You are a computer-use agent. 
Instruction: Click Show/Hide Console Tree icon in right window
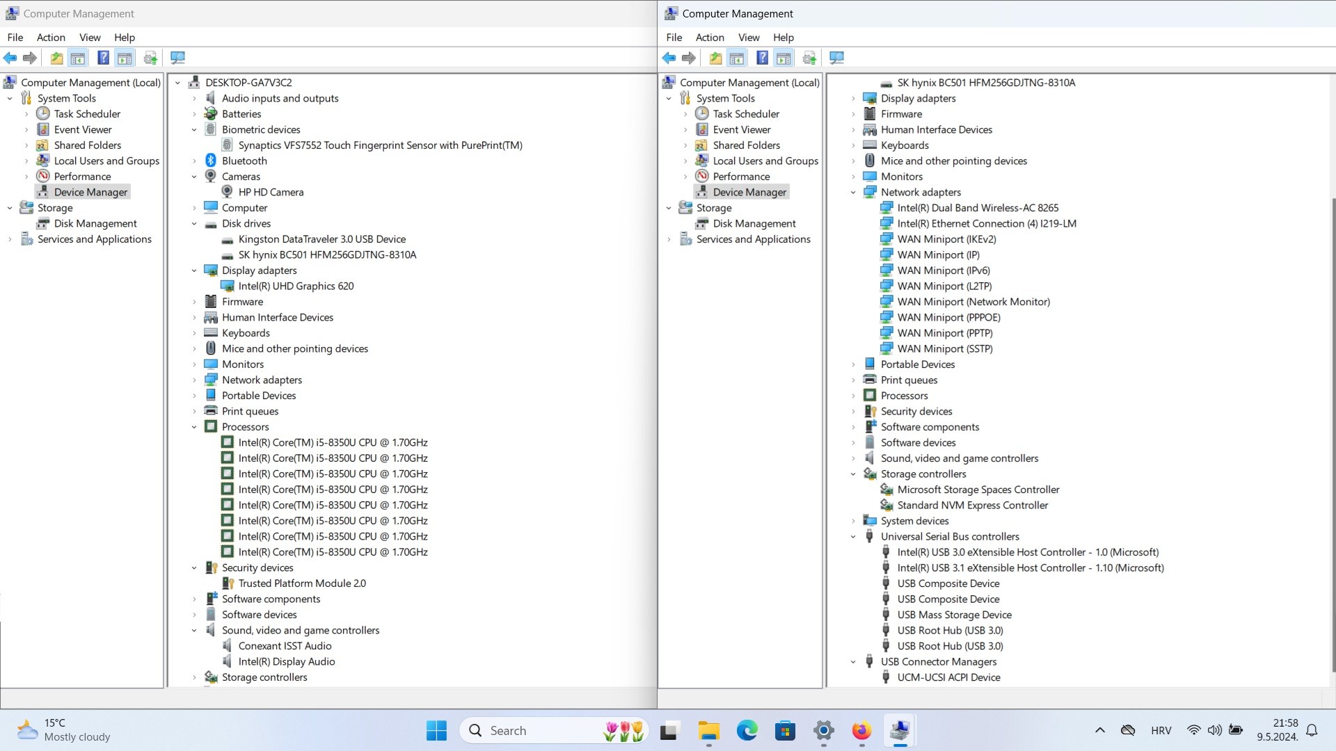(737, 58)
